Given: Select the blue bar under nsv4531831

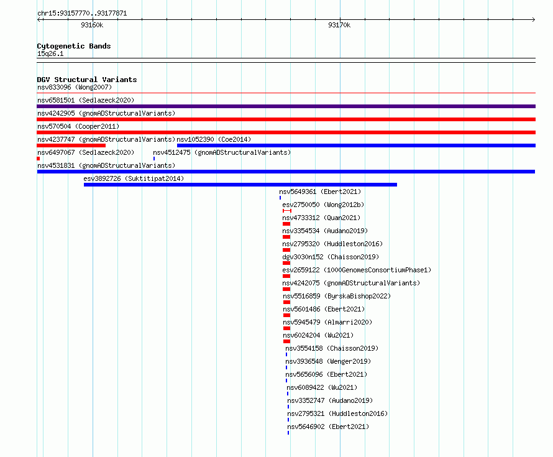Looking at the screenshot, I should (x=286, y=172).
